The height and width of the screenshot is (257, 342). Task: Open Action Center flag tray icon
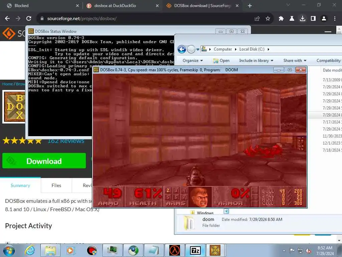(292, 251)
